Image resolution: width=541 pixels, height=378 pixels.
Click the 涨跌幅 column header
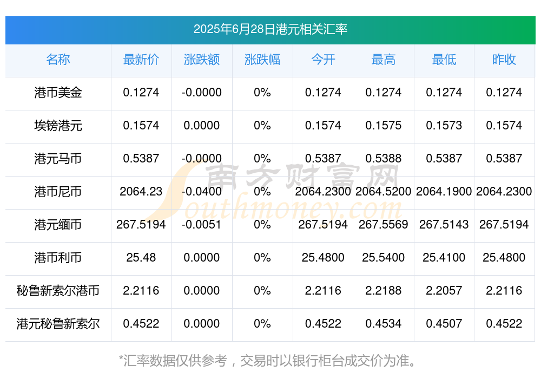(x=262, y=60)
